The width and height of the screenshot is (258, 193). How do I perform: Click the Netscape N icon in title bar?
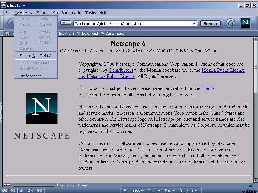point(4,5)
